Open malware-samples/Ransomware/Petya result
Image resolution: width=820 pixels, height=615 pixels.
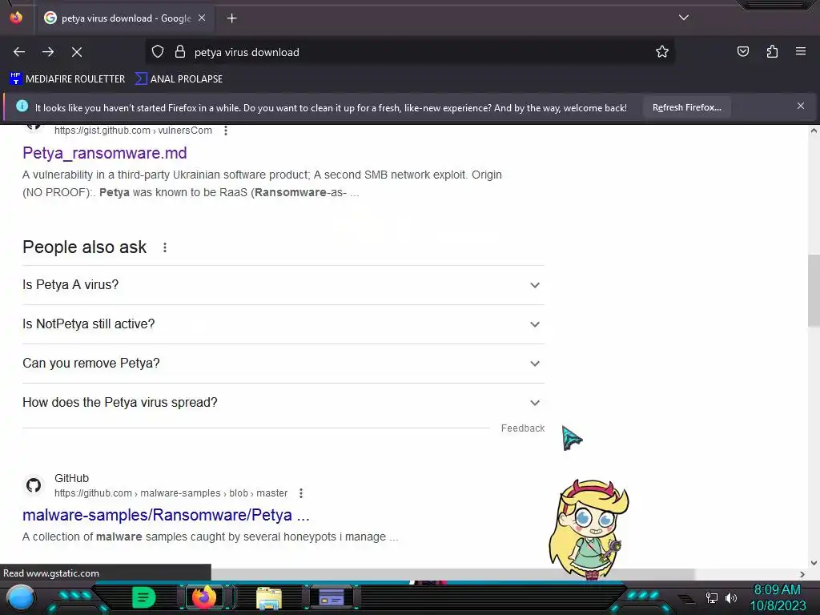click(166, 515)
